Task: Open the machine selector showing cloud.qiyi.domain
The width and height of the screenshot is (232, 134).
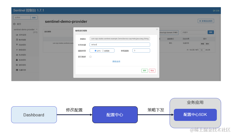Action: pyautogui.click(x=169, y=32)
